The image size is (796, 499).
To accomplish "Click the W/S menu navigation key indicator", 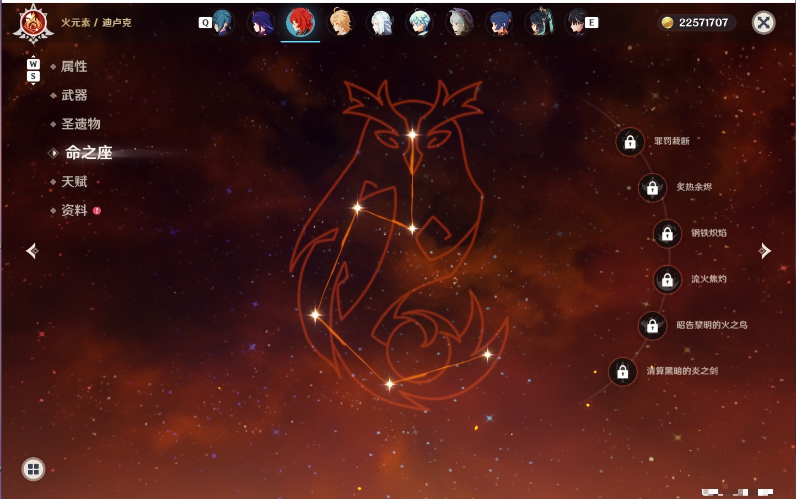I will (33, 70).
